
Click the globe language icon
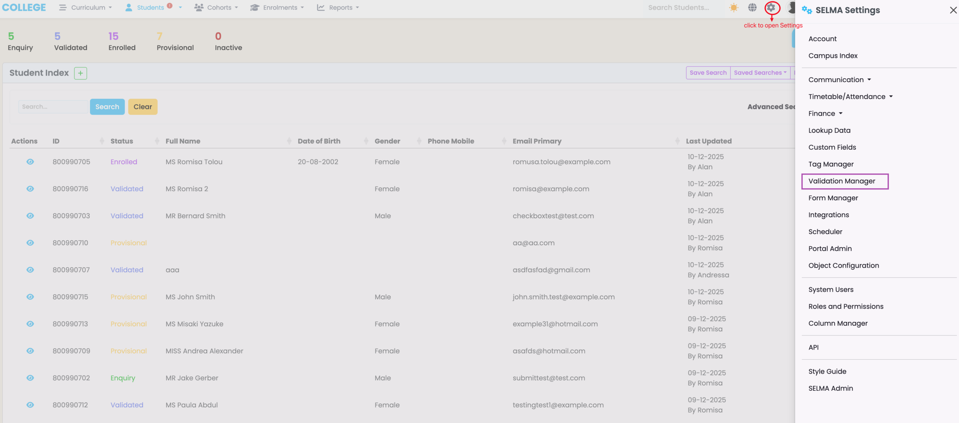point(752,7)
